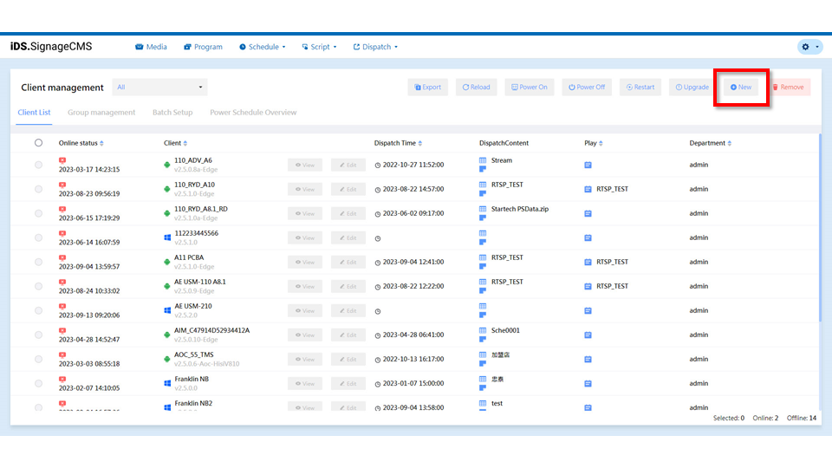Click the play icon in the 110_ADV_A6 row
Screen dimensions: 832x468
[x=588, y=165]
